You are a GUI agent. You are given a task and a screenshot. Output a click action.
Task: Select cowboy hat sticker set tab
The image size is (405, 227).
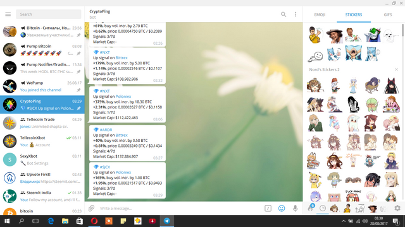coord(372,209)
